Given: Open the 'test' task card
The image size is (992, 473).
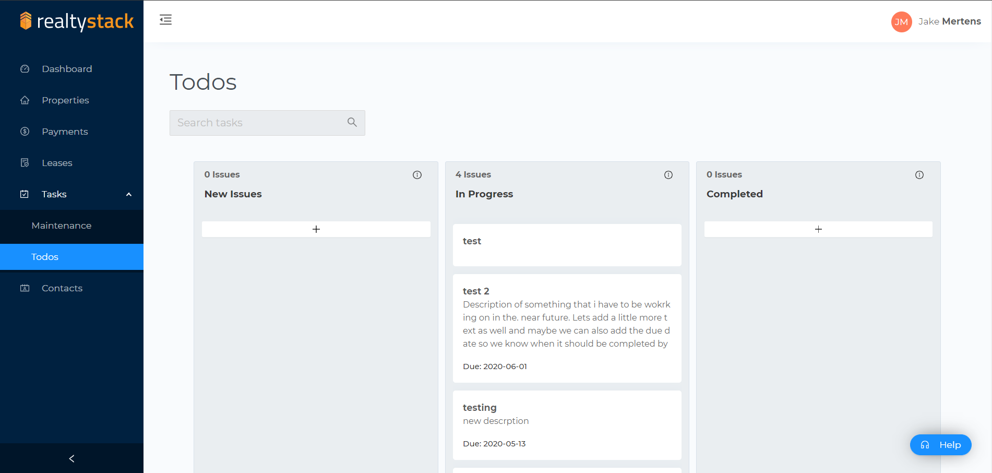Looking at the screenshot, I should point(567,245).
